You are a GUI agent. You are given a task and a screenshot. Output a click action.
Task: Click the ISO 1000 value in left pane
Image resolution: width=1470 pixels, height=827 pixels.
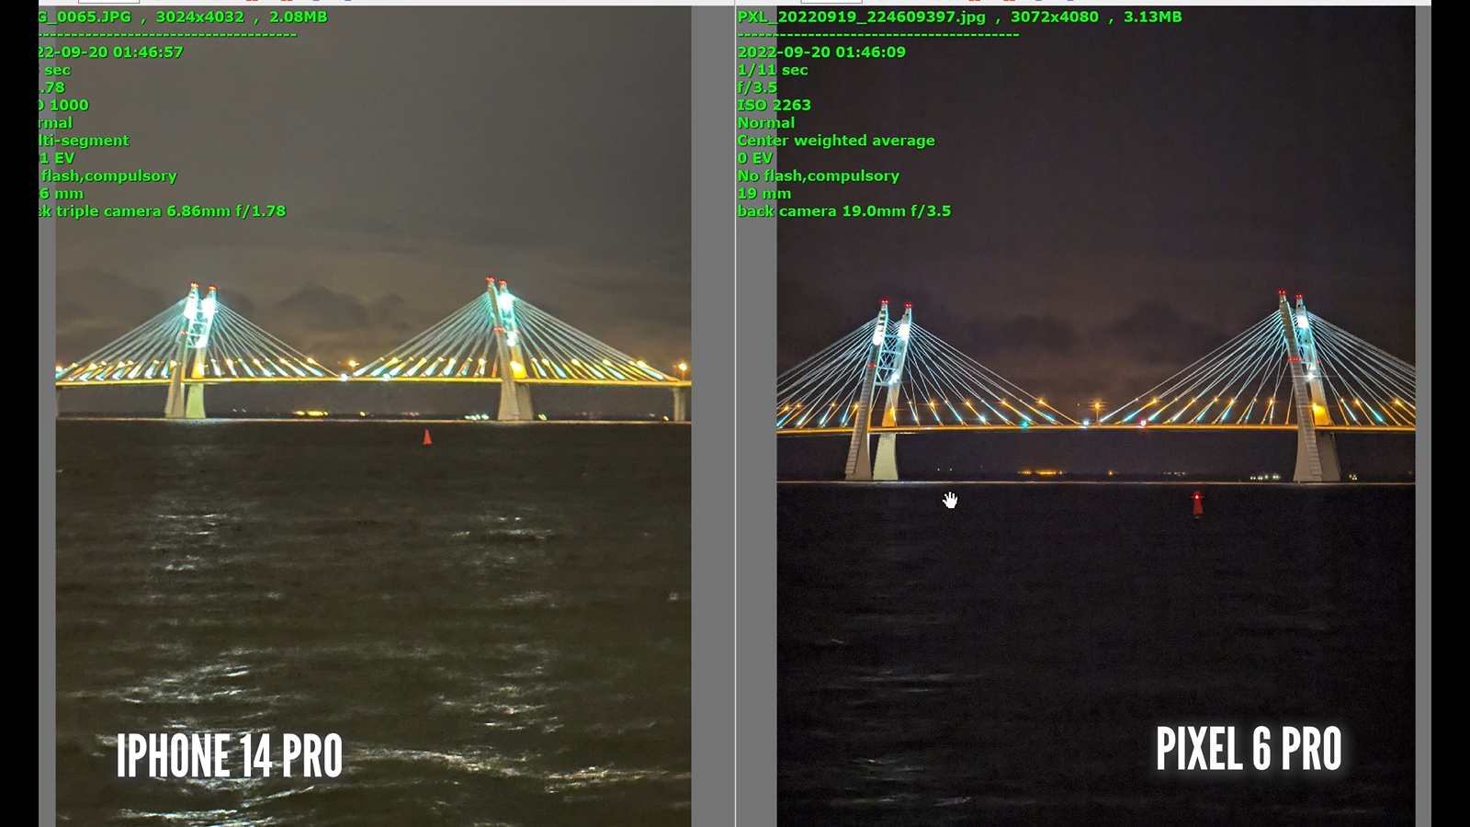(x=64, y=105)
